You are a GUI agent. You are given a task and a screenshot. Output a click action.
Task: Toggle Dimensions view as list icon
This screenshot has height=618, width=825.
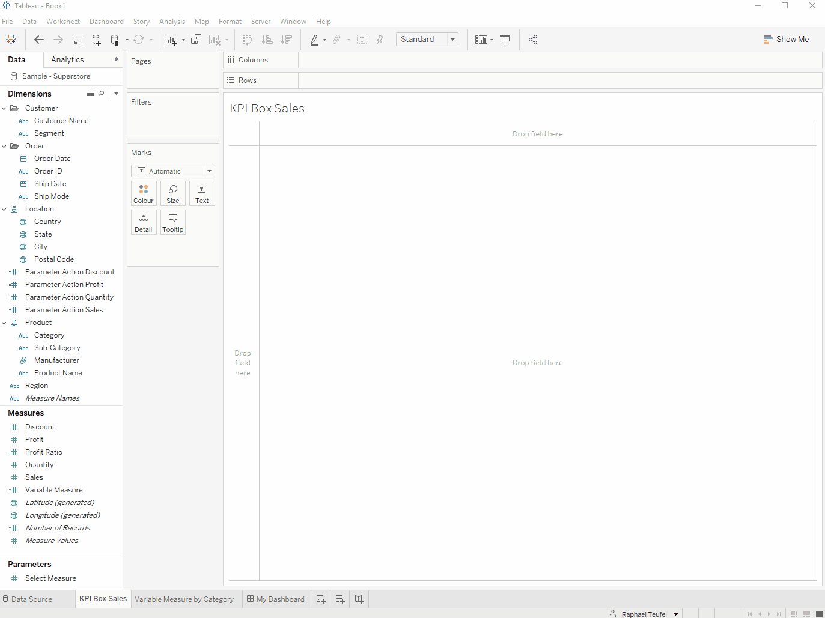pyautogui.click(x=90, y=94)
